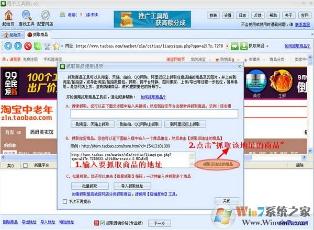Screen dimensions: 314x230
Task: Click 到拍拍、QQ网购上抓取 button
Action: pos(139,124)
